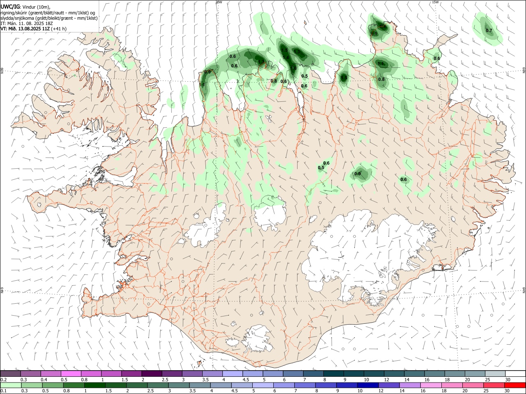Pick the pale lavender swatch labeled 5 in rain row
Viewport: 526px width, 394px height.
[263, 385]
